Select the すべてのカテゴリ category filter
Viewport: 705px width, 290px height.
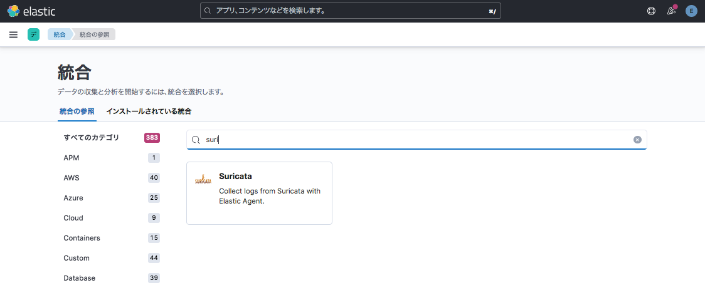91,138
